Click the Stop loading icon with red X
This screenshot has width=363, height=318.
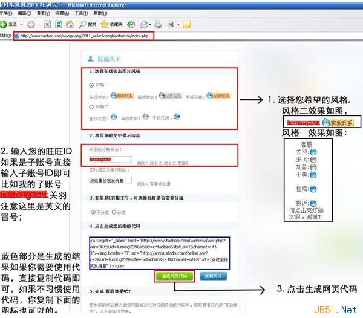click(47, 24)
